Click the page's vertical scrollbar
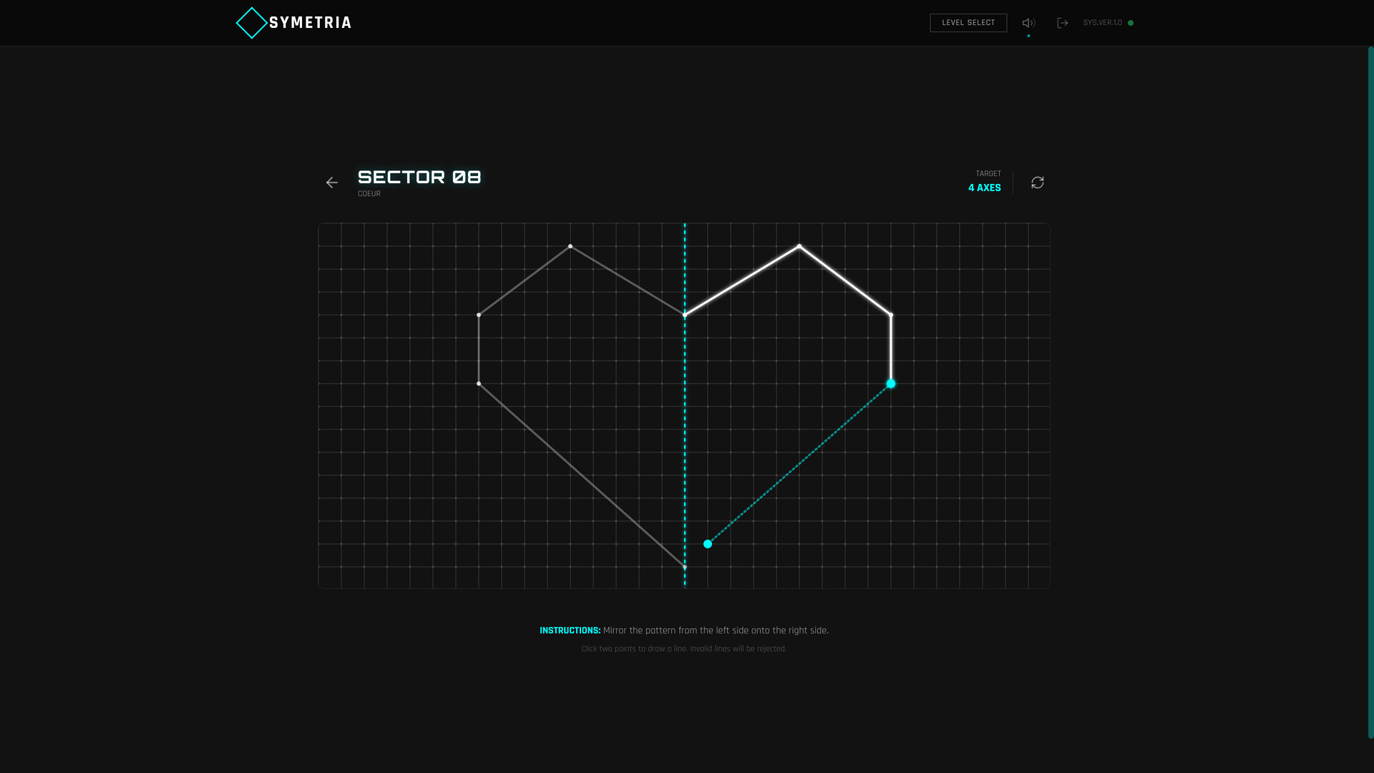The height and width of the screenshot is (773, 1374). [1370, 392]
